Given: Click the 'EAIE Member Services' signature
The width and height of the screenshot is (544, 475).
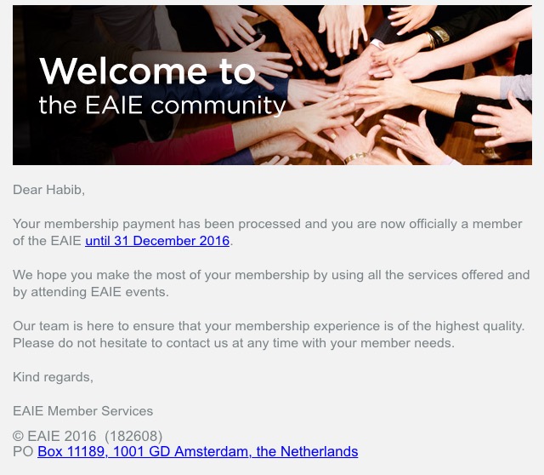Looking at the screenshot, I should tap(83, 410).
